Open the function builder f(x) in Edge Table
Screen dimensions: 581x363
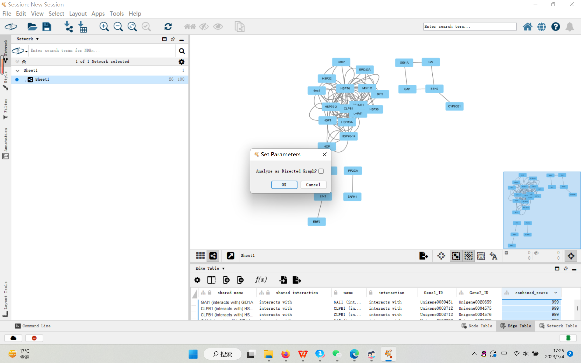(x=261, y=280)
